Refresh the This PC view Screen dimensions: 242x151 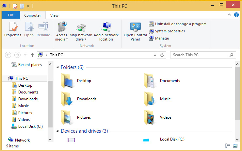point(162,55)
